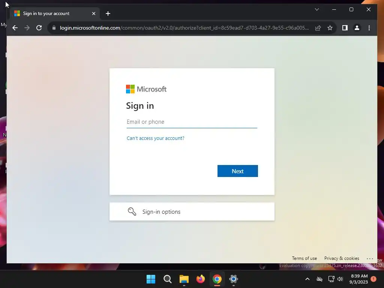
Task: Open the volume speaker tray icon
Action: click(340, 279)
